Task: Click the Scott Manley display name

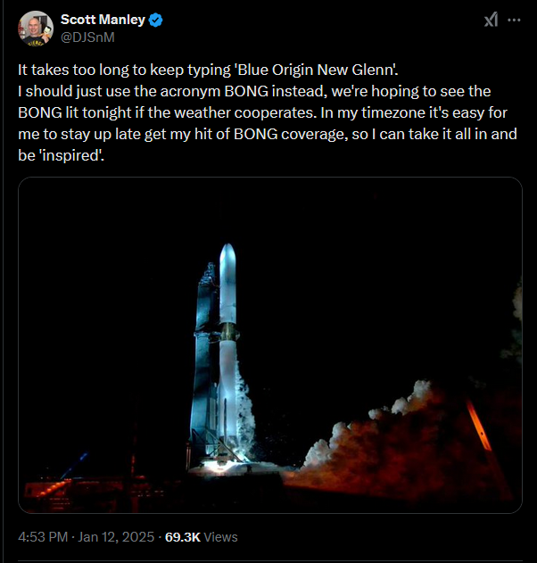Action: pyautogui.click(x=102, y=20)
